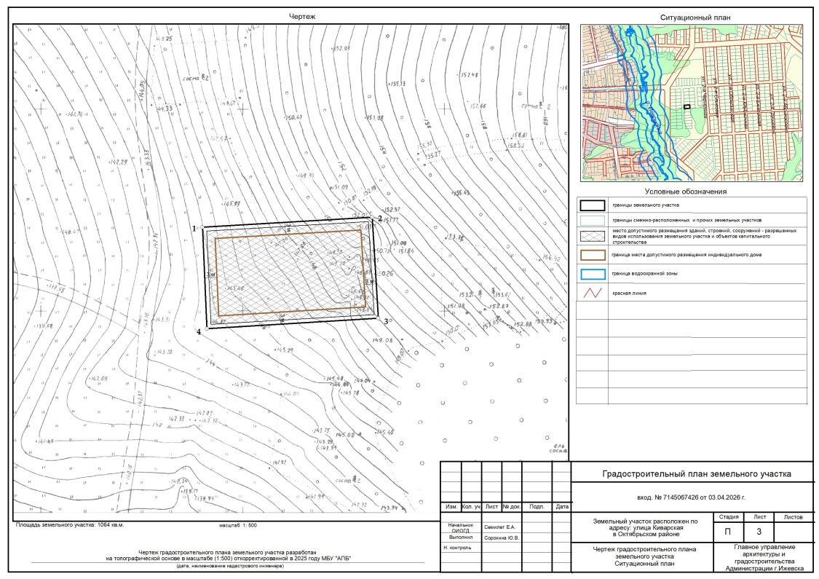The image size is (819, 579).
Task: Open the situational plan map thumbnail
Action: (x=692, y=103)
